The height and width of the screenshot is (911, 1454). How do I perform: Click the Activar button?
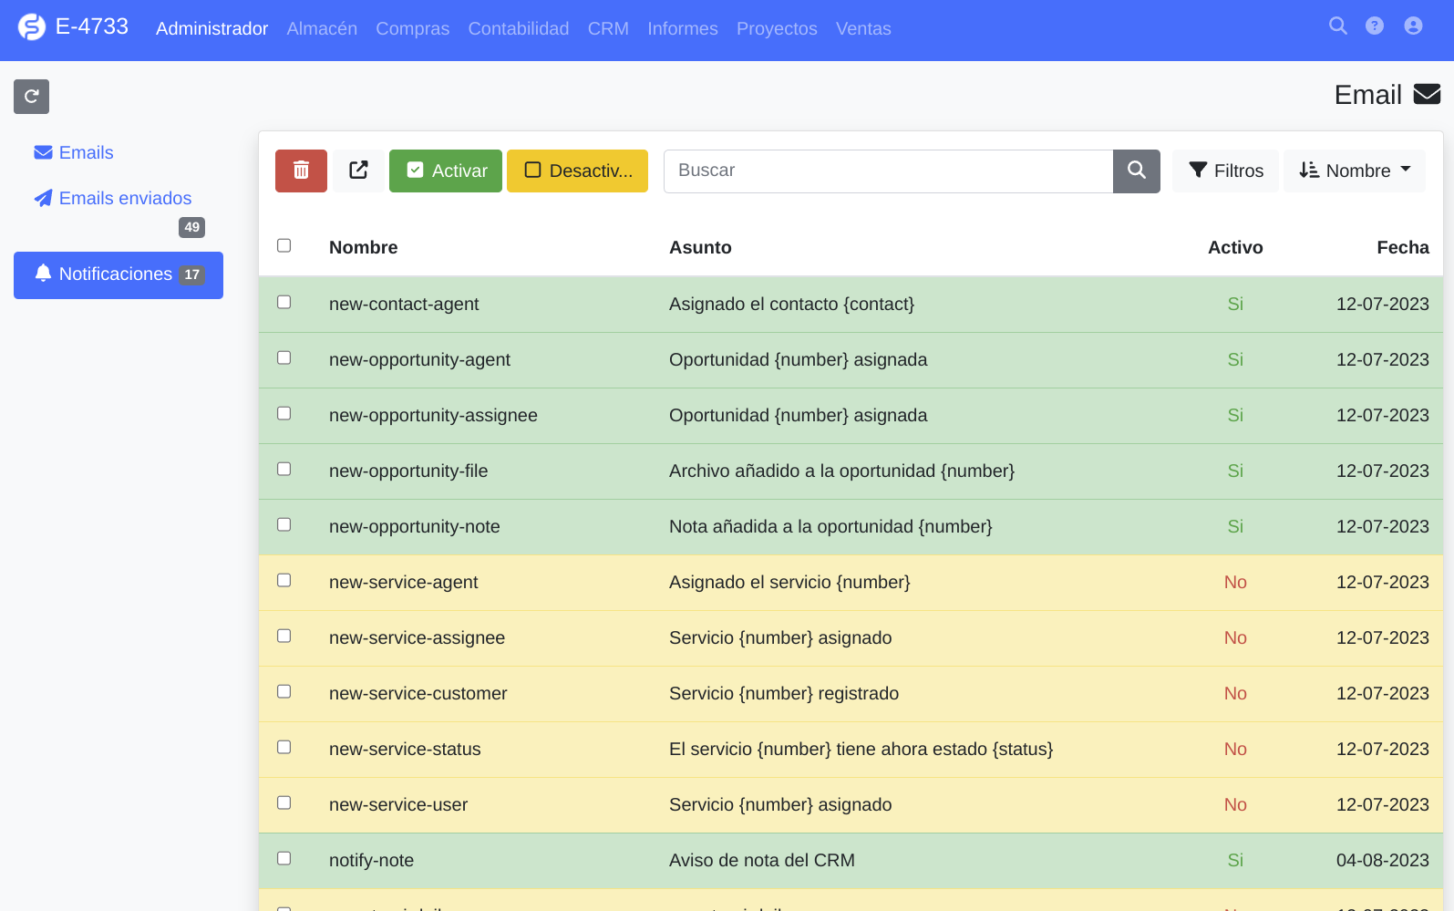click(x=446, y=171)
